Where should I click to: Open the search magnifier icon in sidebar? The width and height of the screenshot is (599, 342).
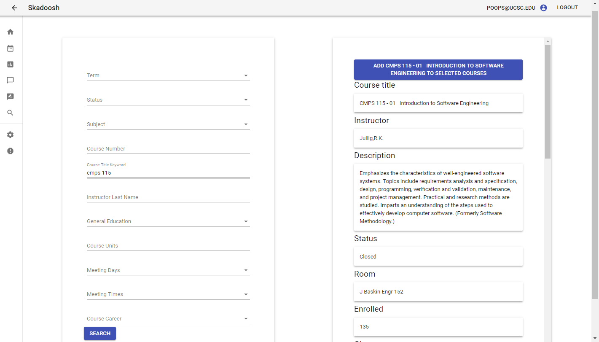[x=11, y=113]
